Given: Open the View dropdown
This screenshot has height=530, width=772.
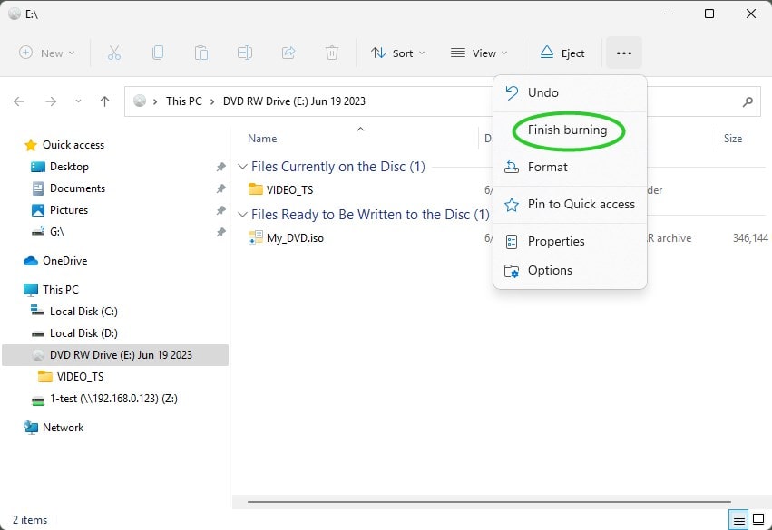Looking at the screenshot, I should click(x=479, y=53).
